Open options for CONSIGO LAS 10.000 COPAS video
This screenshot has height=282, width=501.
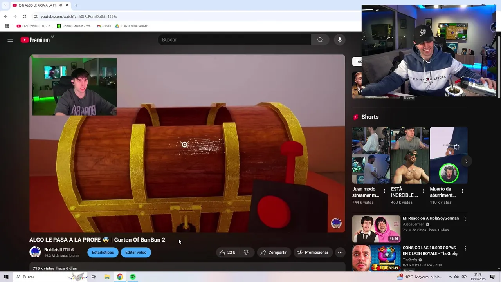(465, 248)
